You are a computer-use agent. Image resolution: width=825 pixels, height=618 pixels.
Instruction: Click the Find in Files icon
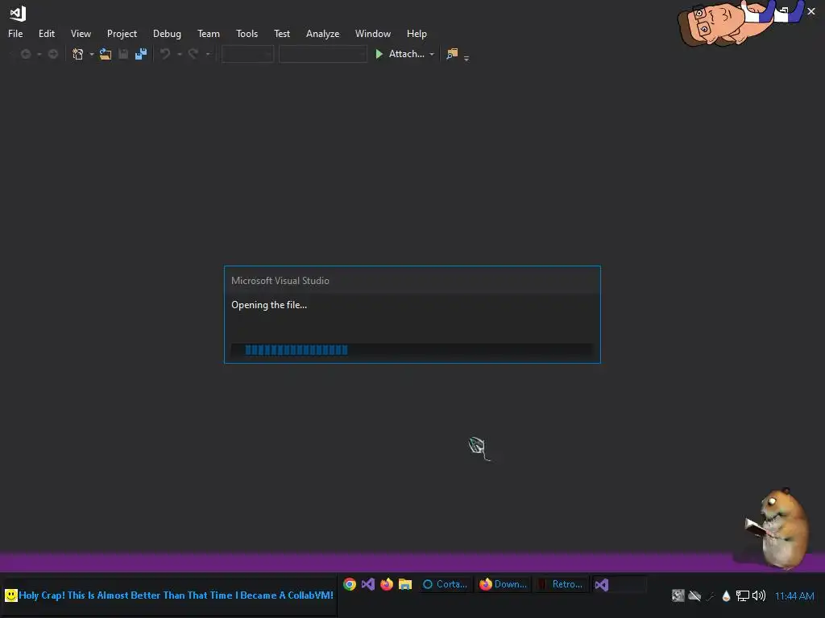452,54
